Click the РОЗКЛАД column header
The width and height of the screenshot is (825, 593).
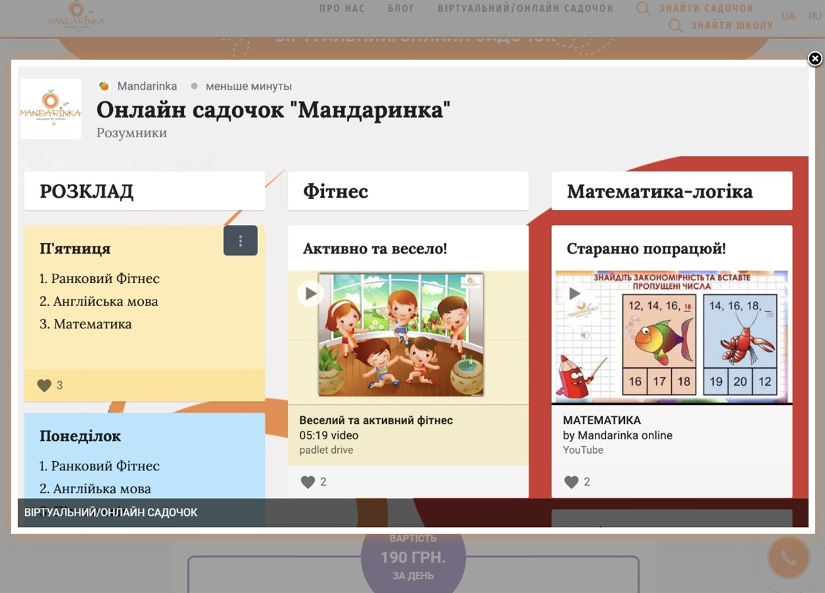(145, 191)
